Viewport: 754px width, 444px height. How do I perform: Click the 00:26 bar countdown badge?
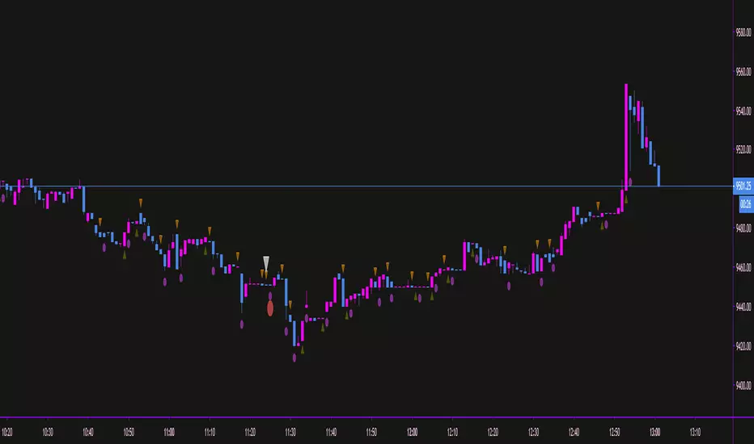(x=746, y=204)
